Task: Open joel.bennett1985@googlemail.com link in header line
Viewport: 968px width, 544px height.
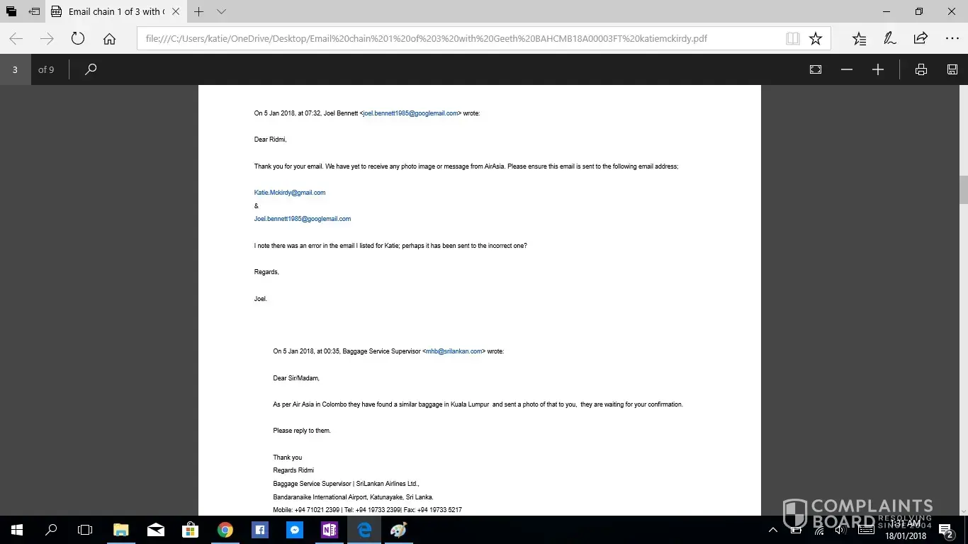Action: click(410, 113)
